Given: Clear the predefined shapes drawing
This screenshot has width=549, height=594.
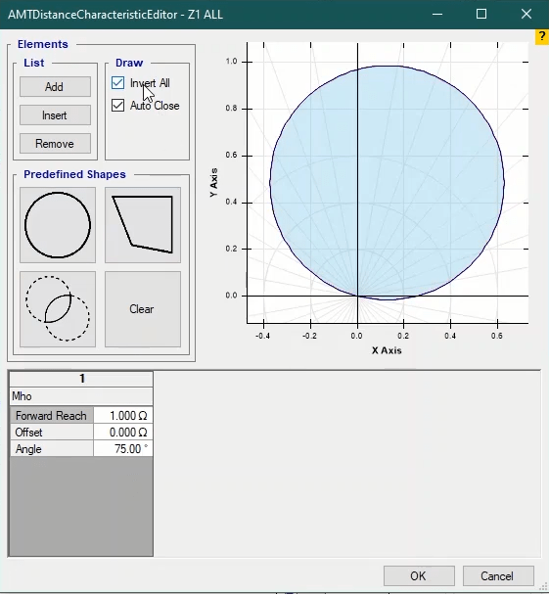Looking at the screenshot, I should [143, 309].
